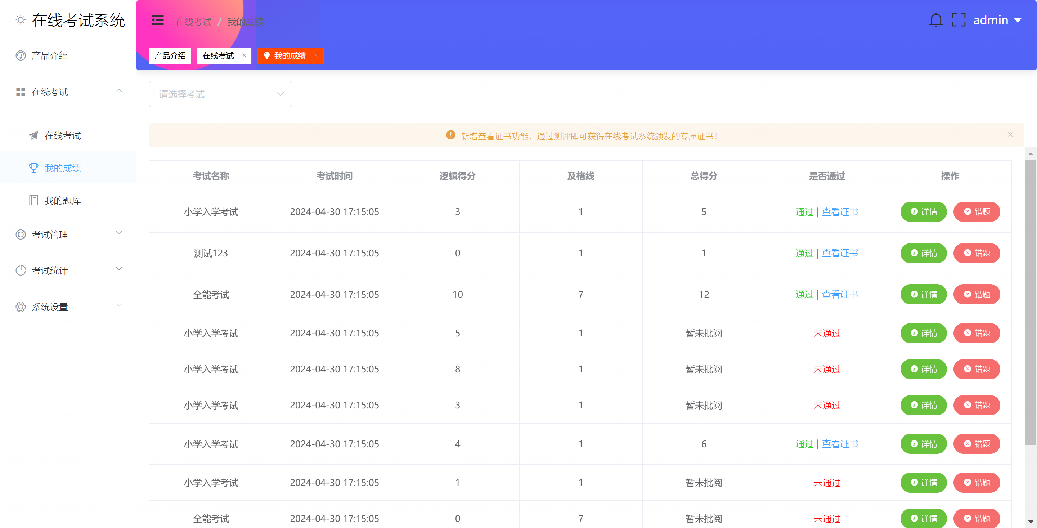Click the sidebar collapse hamburger icon
Image resolution: width=1037 pixels, height=528 pixels.
click(157, 20)
